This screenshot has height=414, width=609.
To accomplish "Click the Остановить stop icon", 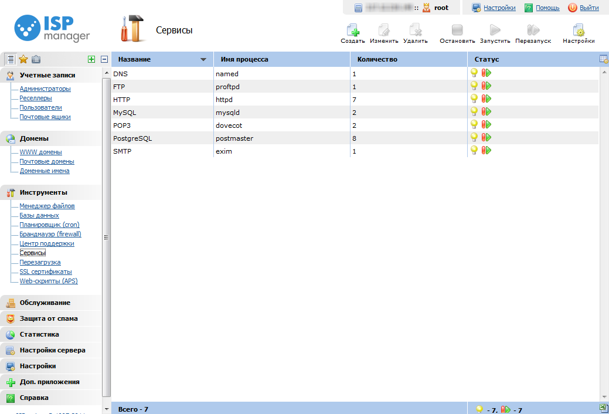I will click(x=457, y=30).
